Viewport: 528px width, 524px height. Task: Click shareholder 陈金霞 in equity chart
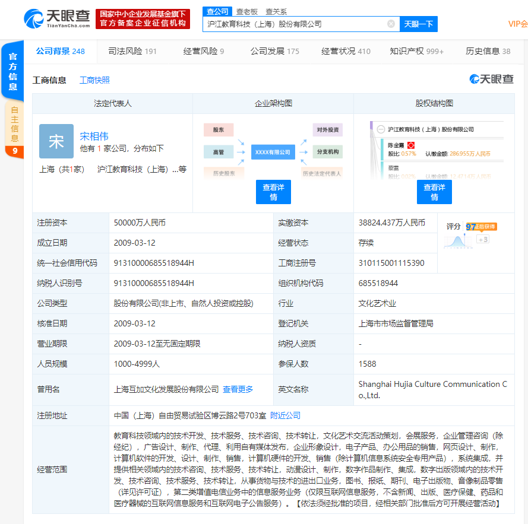[396, 145]
